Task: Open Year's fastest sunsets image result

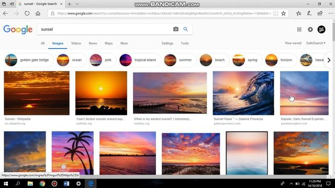Action: click(x=101, y=93)
